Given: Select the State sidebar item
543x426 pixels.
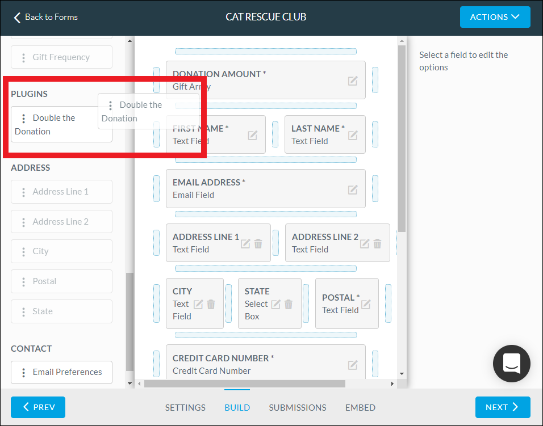Looking at the screenshot, I should coord(62,311).
